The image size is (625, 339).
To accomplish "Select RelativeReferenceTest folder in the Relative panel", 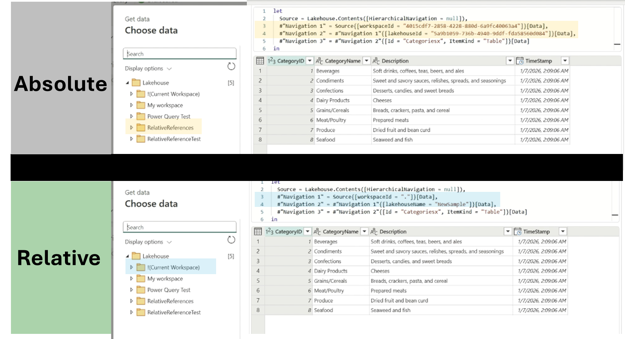I will coord(174,312).
